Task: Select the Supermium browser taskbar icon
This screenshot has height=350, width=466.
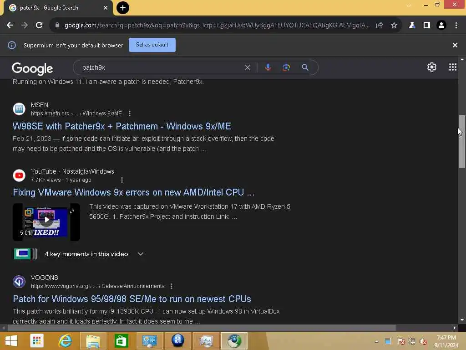Action: click(x=234, y=341)
